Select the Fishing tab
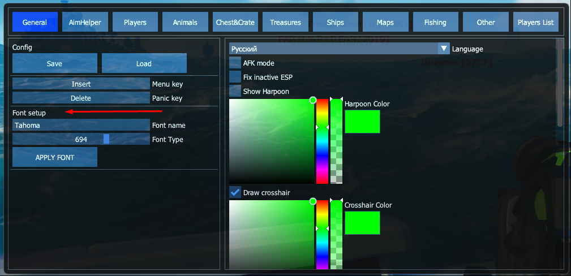 (435, 23)
